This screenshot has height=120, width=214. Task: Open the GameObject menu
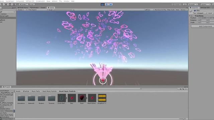click(x=10, y=1)
